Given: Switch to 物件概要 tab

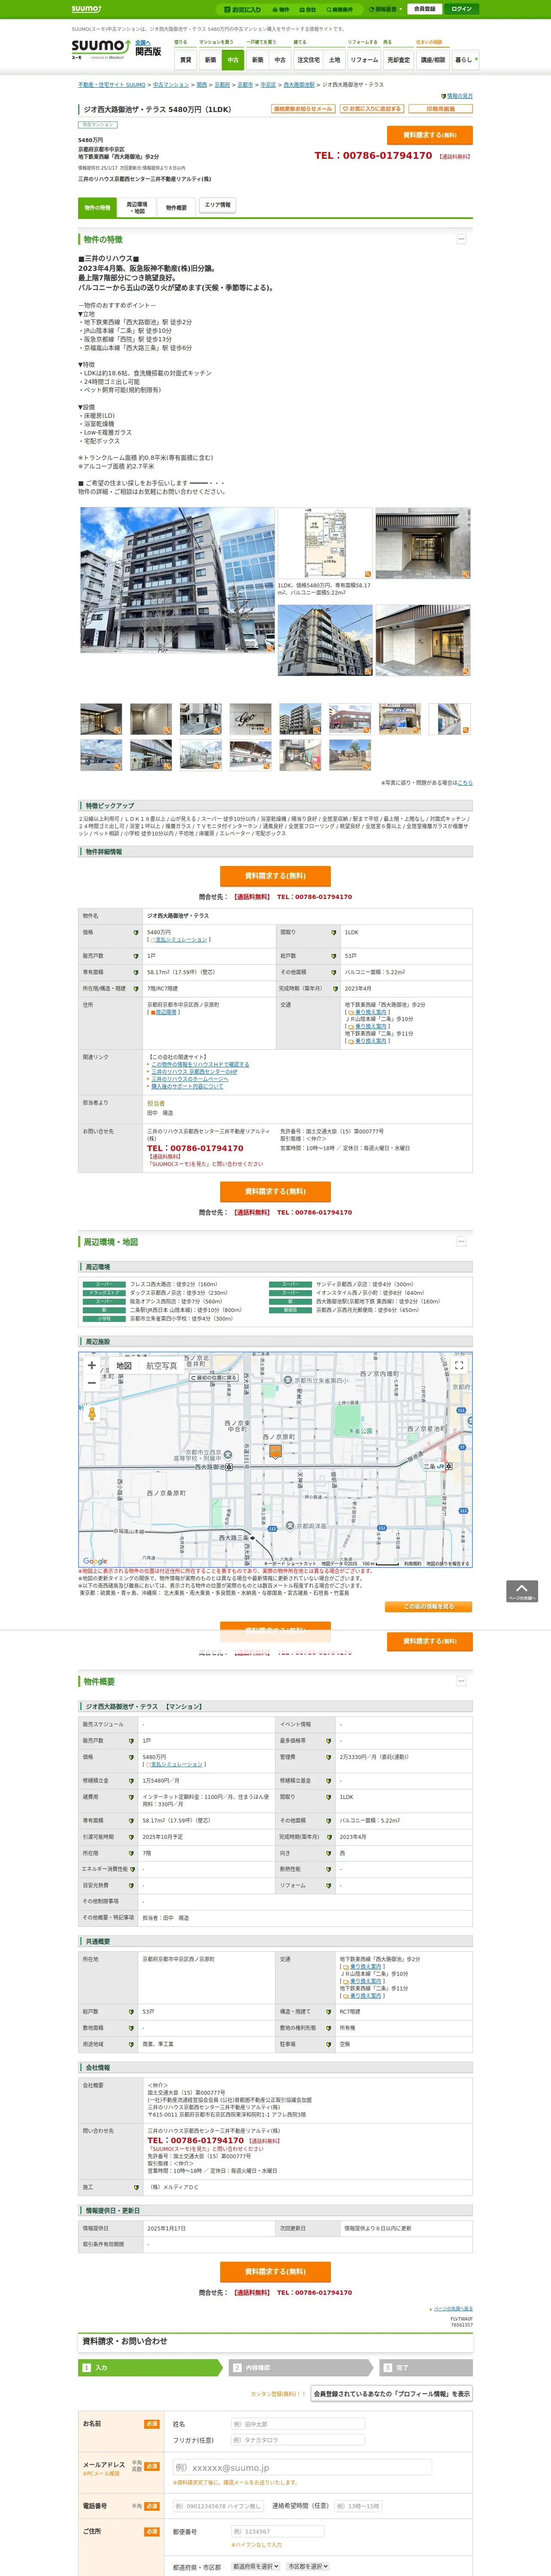Looking at the screenshot, I should coord(177,207).
